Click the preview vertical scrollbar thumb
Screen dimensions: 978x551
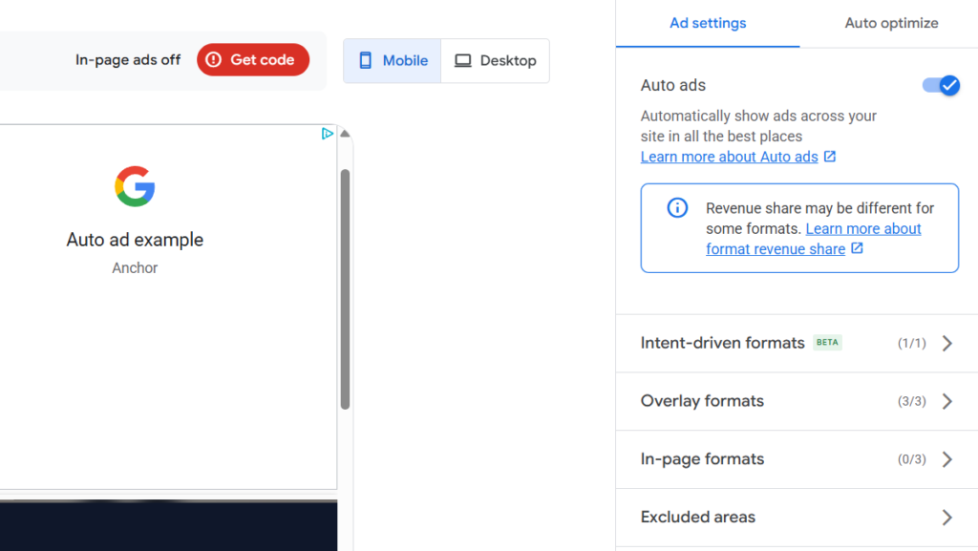tap(345, 289)
